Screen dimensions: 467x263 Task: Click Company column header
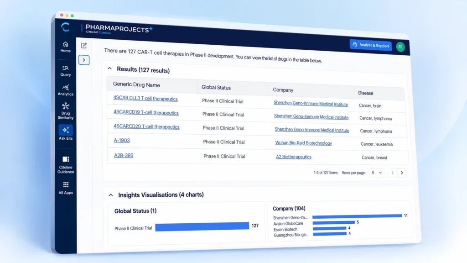click(x=283, y=90)
